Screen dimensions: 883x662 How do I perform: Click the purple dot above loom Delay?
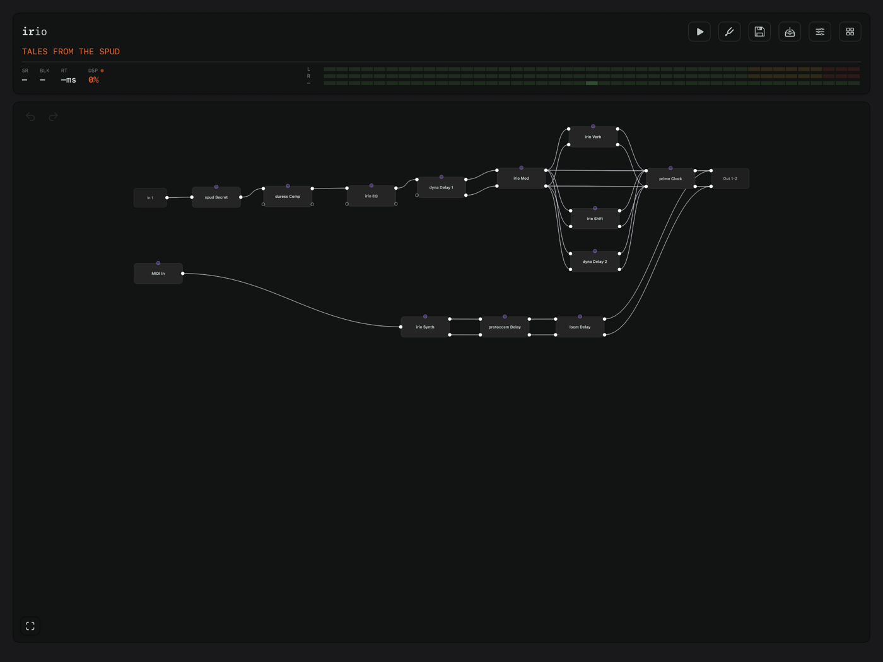click(x=580, y=316)
